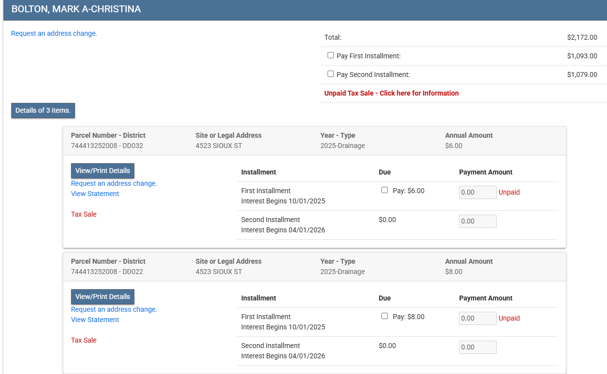
Task: Click the top Request an address change link
Action: [54, 33]
